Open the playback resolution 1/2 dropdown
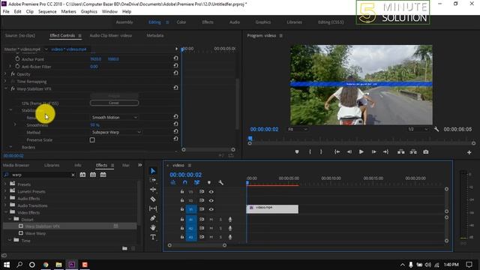Viewport: 480px width, 270px height. (418, 129)
